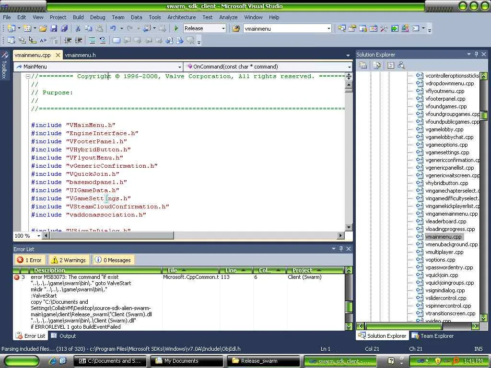The height and width of the screenshot is (368, 491).
Task: Toggle auto-hide pin on Solution Explorer
Action: [x=476, y=54]
